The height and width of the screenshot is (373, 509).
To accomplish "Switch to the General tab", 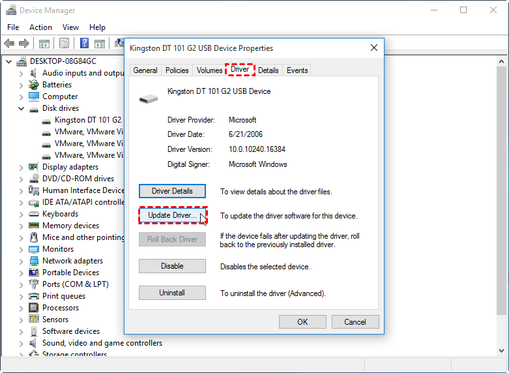I will pyautogui.click(x=145, y=70).
